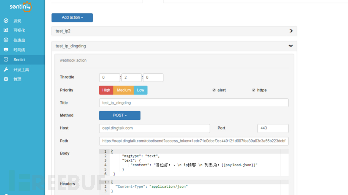Toggle fold arrow on Headers line 1
The height and width of the screenshot is (195, 348).
pos(108,182)
